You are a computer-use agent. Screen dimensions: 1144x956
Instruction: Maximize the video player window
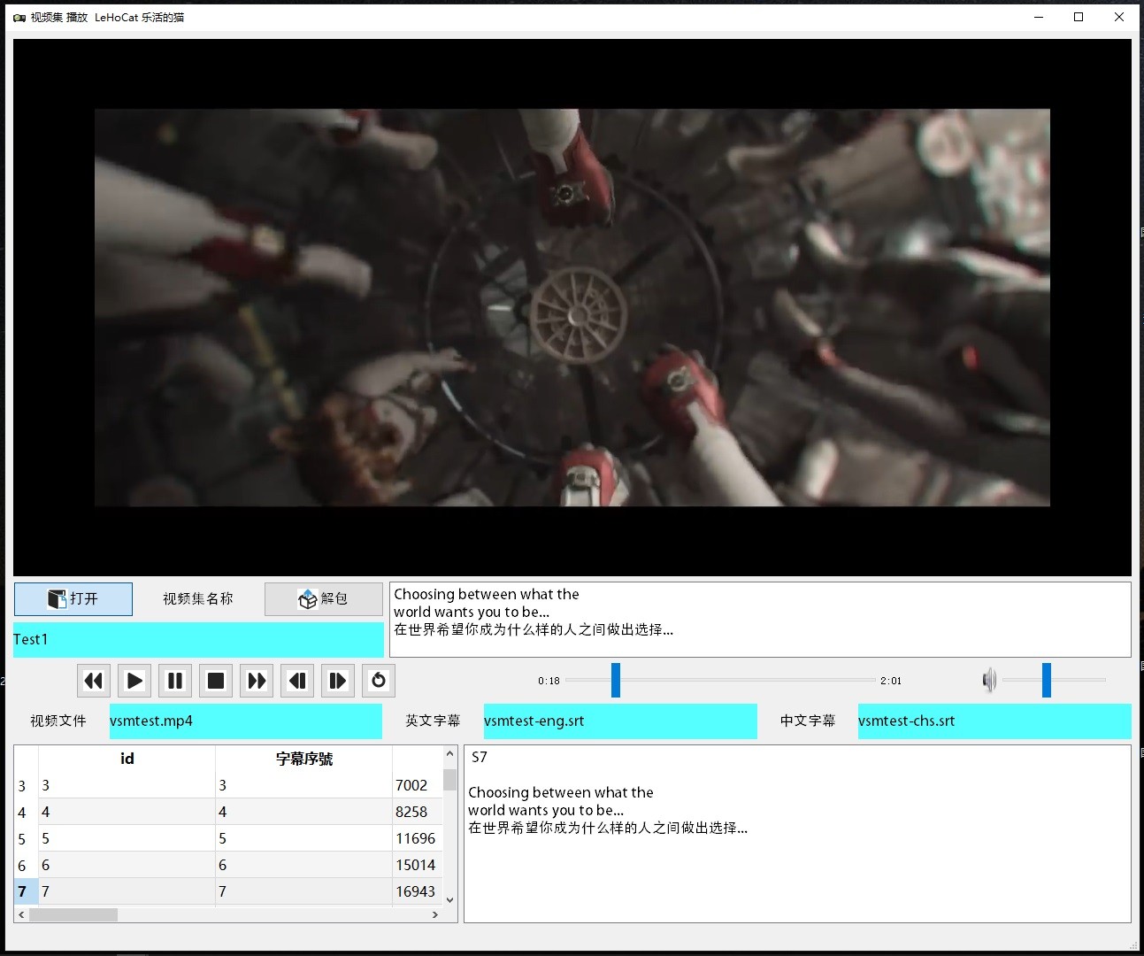point(1079,17)
